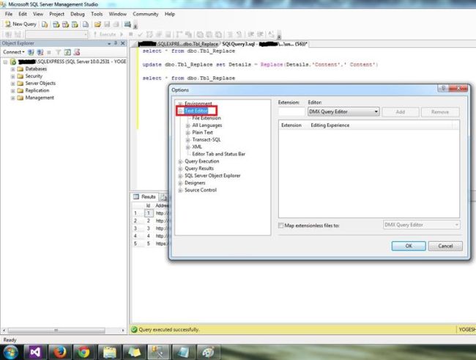Expand All Languages in the Options tree
Screen dimensions: 476x360
click(188, 125)
